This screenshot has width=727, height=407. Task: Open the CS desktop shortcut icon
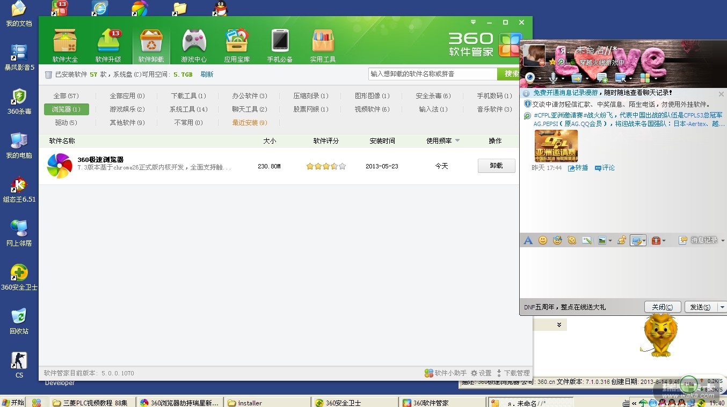click(19, 360)
